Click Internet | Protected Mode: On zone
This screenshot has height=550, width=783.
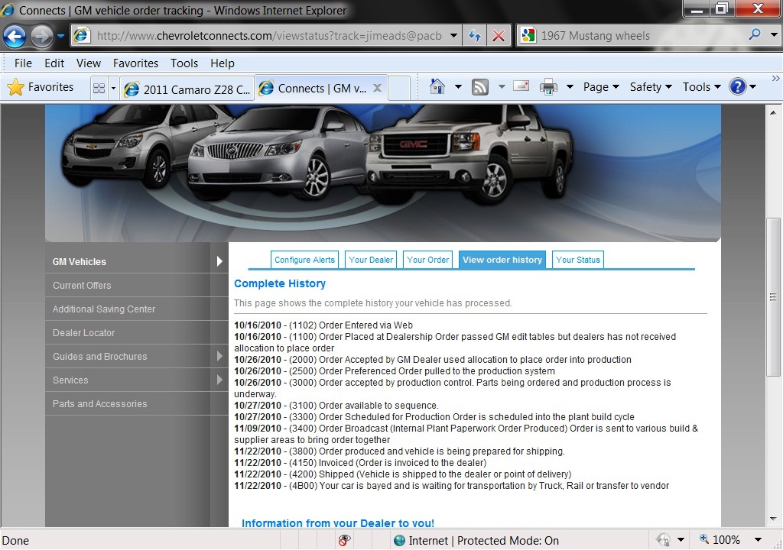(476, 541)
